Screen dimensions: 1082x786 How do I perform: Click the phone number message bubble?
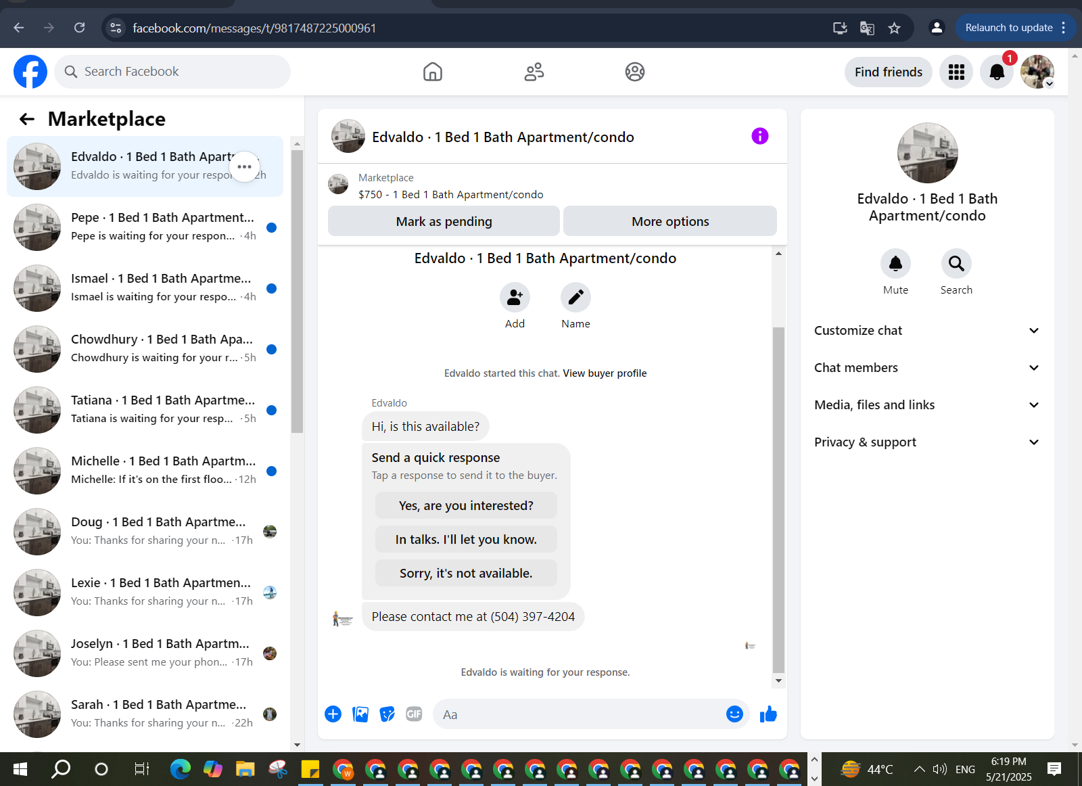(x=473, y=617)
